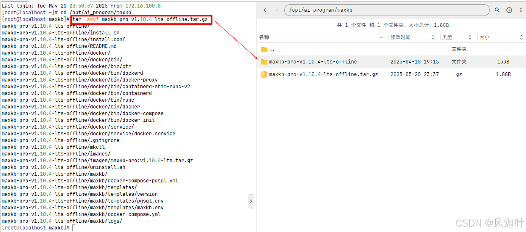
Task: Sort by the 修改时间 column header
Action: click(412, 37)
